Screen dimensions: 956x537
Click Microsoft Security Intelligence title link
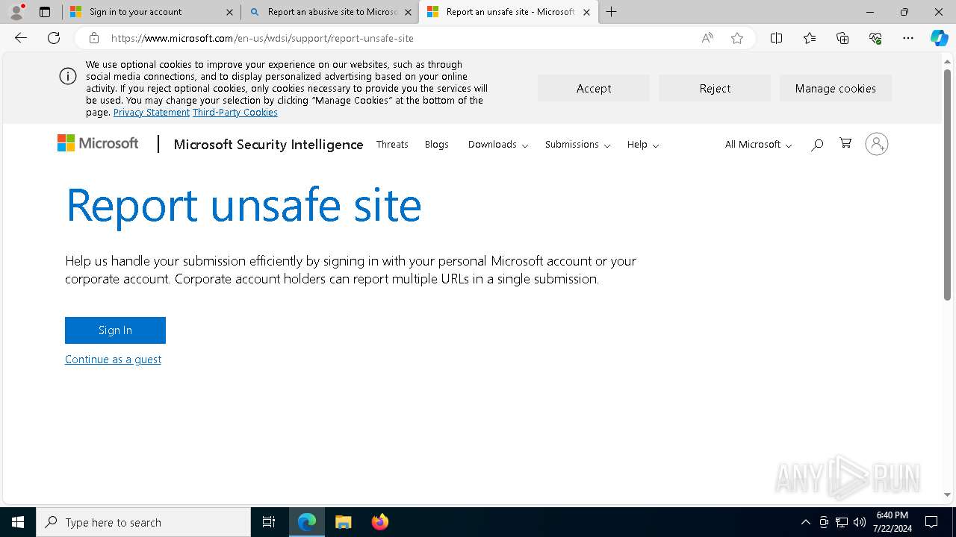pos(268,145)
